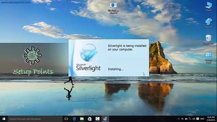
Task: Open Task View from the taskbar
Action: pyautogui.click(x=66, y=119)
